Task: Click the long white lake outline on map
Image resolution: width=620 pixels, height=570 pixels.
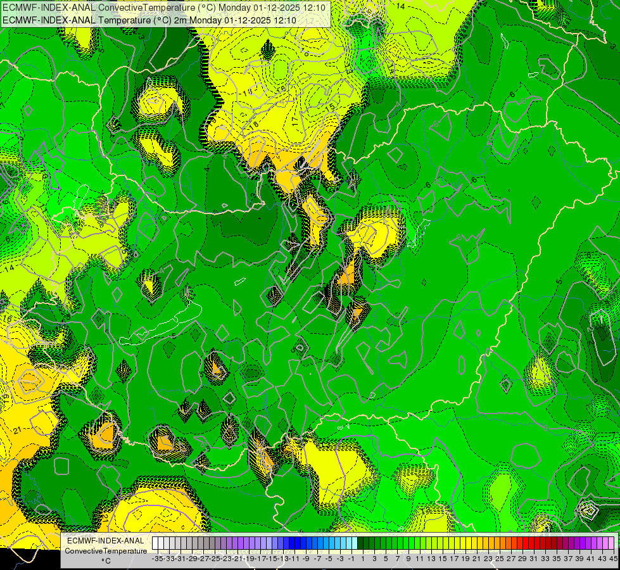Action: click(161, 323)
